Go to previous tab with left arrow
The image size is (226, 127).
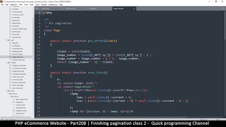(36, 8)
